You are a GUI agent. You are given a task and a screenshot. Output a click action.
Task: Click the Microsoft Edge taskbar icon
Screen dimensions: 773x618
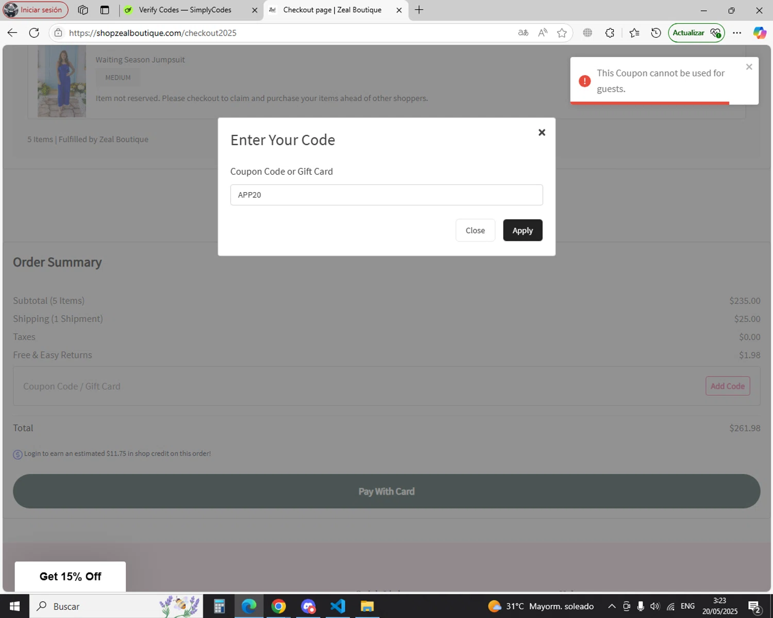click(x=249, y=606)
